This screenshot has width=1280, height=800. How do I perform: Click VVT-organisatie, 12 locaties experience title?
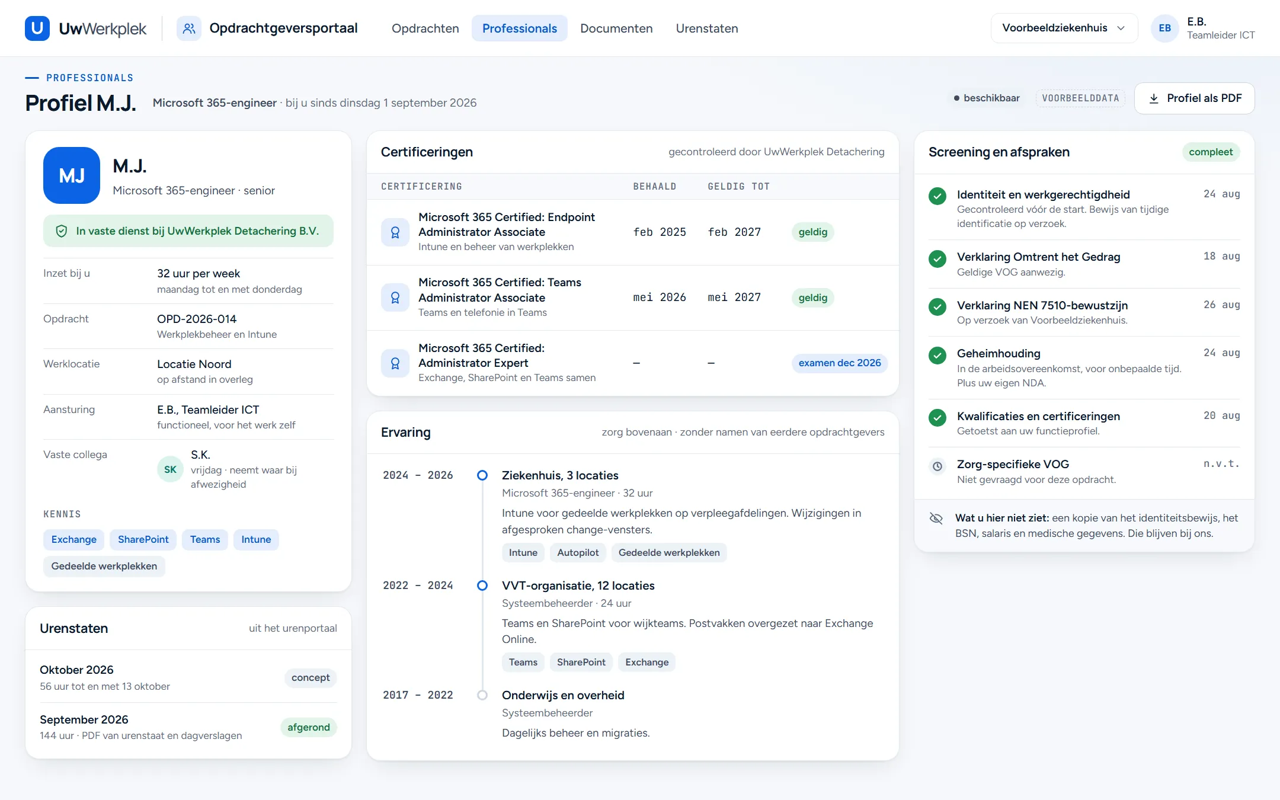click(578, 585)
